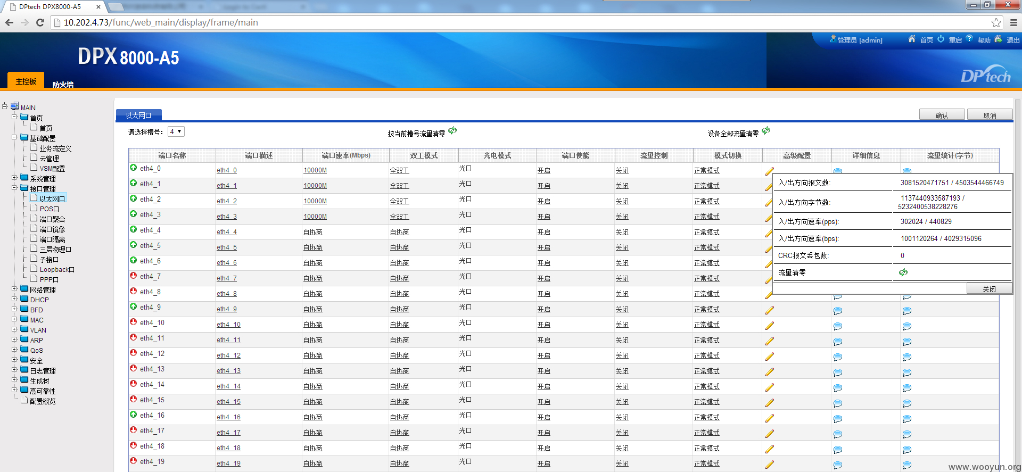
Task: Expand the DHCP tree node
Action: [x=14, y=299]
